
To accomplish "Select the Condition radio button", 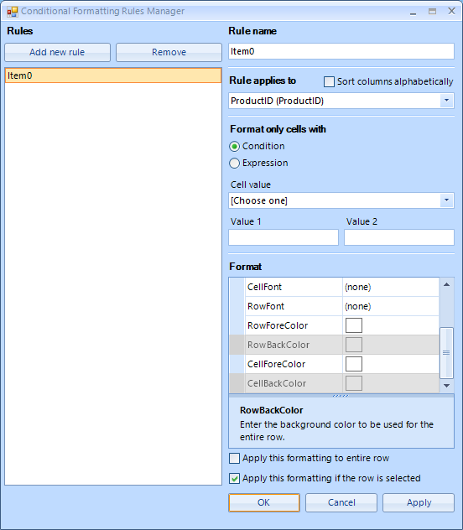I will (x=234, y=147).
